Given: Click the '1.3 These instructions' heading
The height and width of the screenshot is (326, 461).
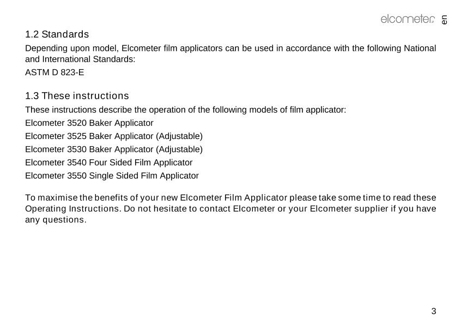Looking at the screenshot, I should 77,96.
